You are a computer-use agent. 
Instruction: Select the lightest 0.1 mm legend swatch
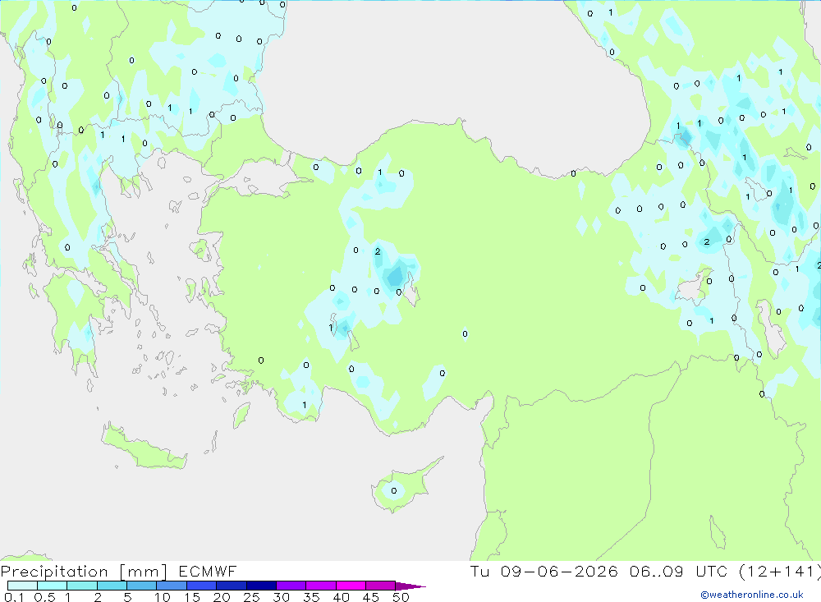22,586
